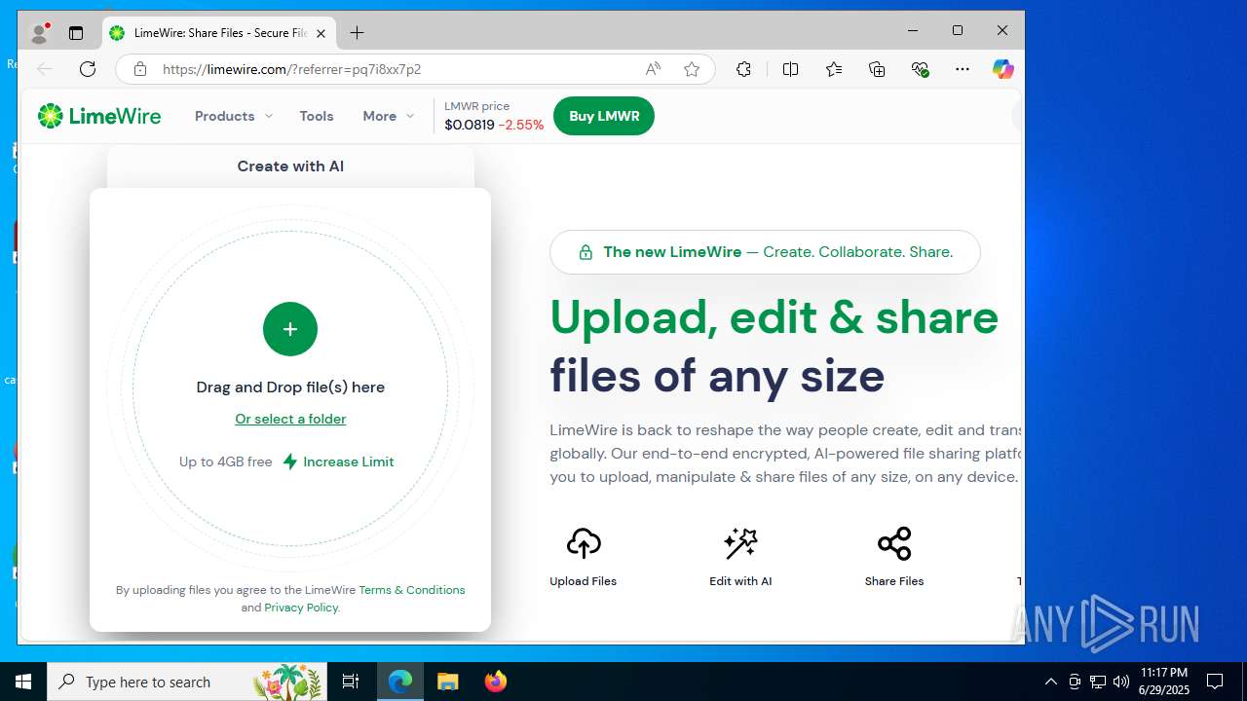The width and height of the screenshot is (1247, 701).
Task: Click the browser back arrow
Action: 45,69
